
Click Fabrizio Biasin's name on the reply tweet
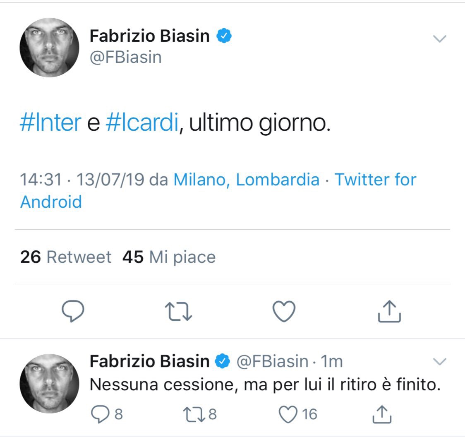(149, 362)
